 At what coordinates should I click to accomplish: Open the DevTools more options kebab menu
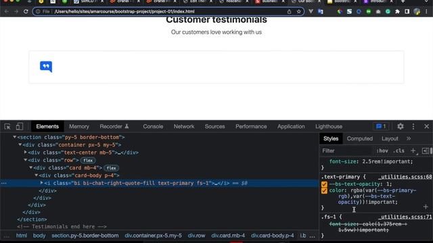(413, 126)
